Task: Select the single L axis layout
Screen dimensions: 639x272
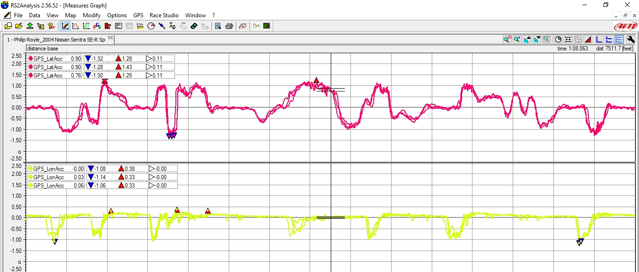Action: (x=599, y=39)
